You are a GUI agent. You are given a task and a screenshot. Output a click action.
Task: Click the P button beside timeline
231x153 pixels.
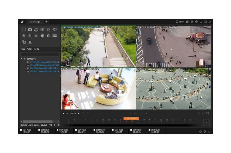(x=207, y=122)
